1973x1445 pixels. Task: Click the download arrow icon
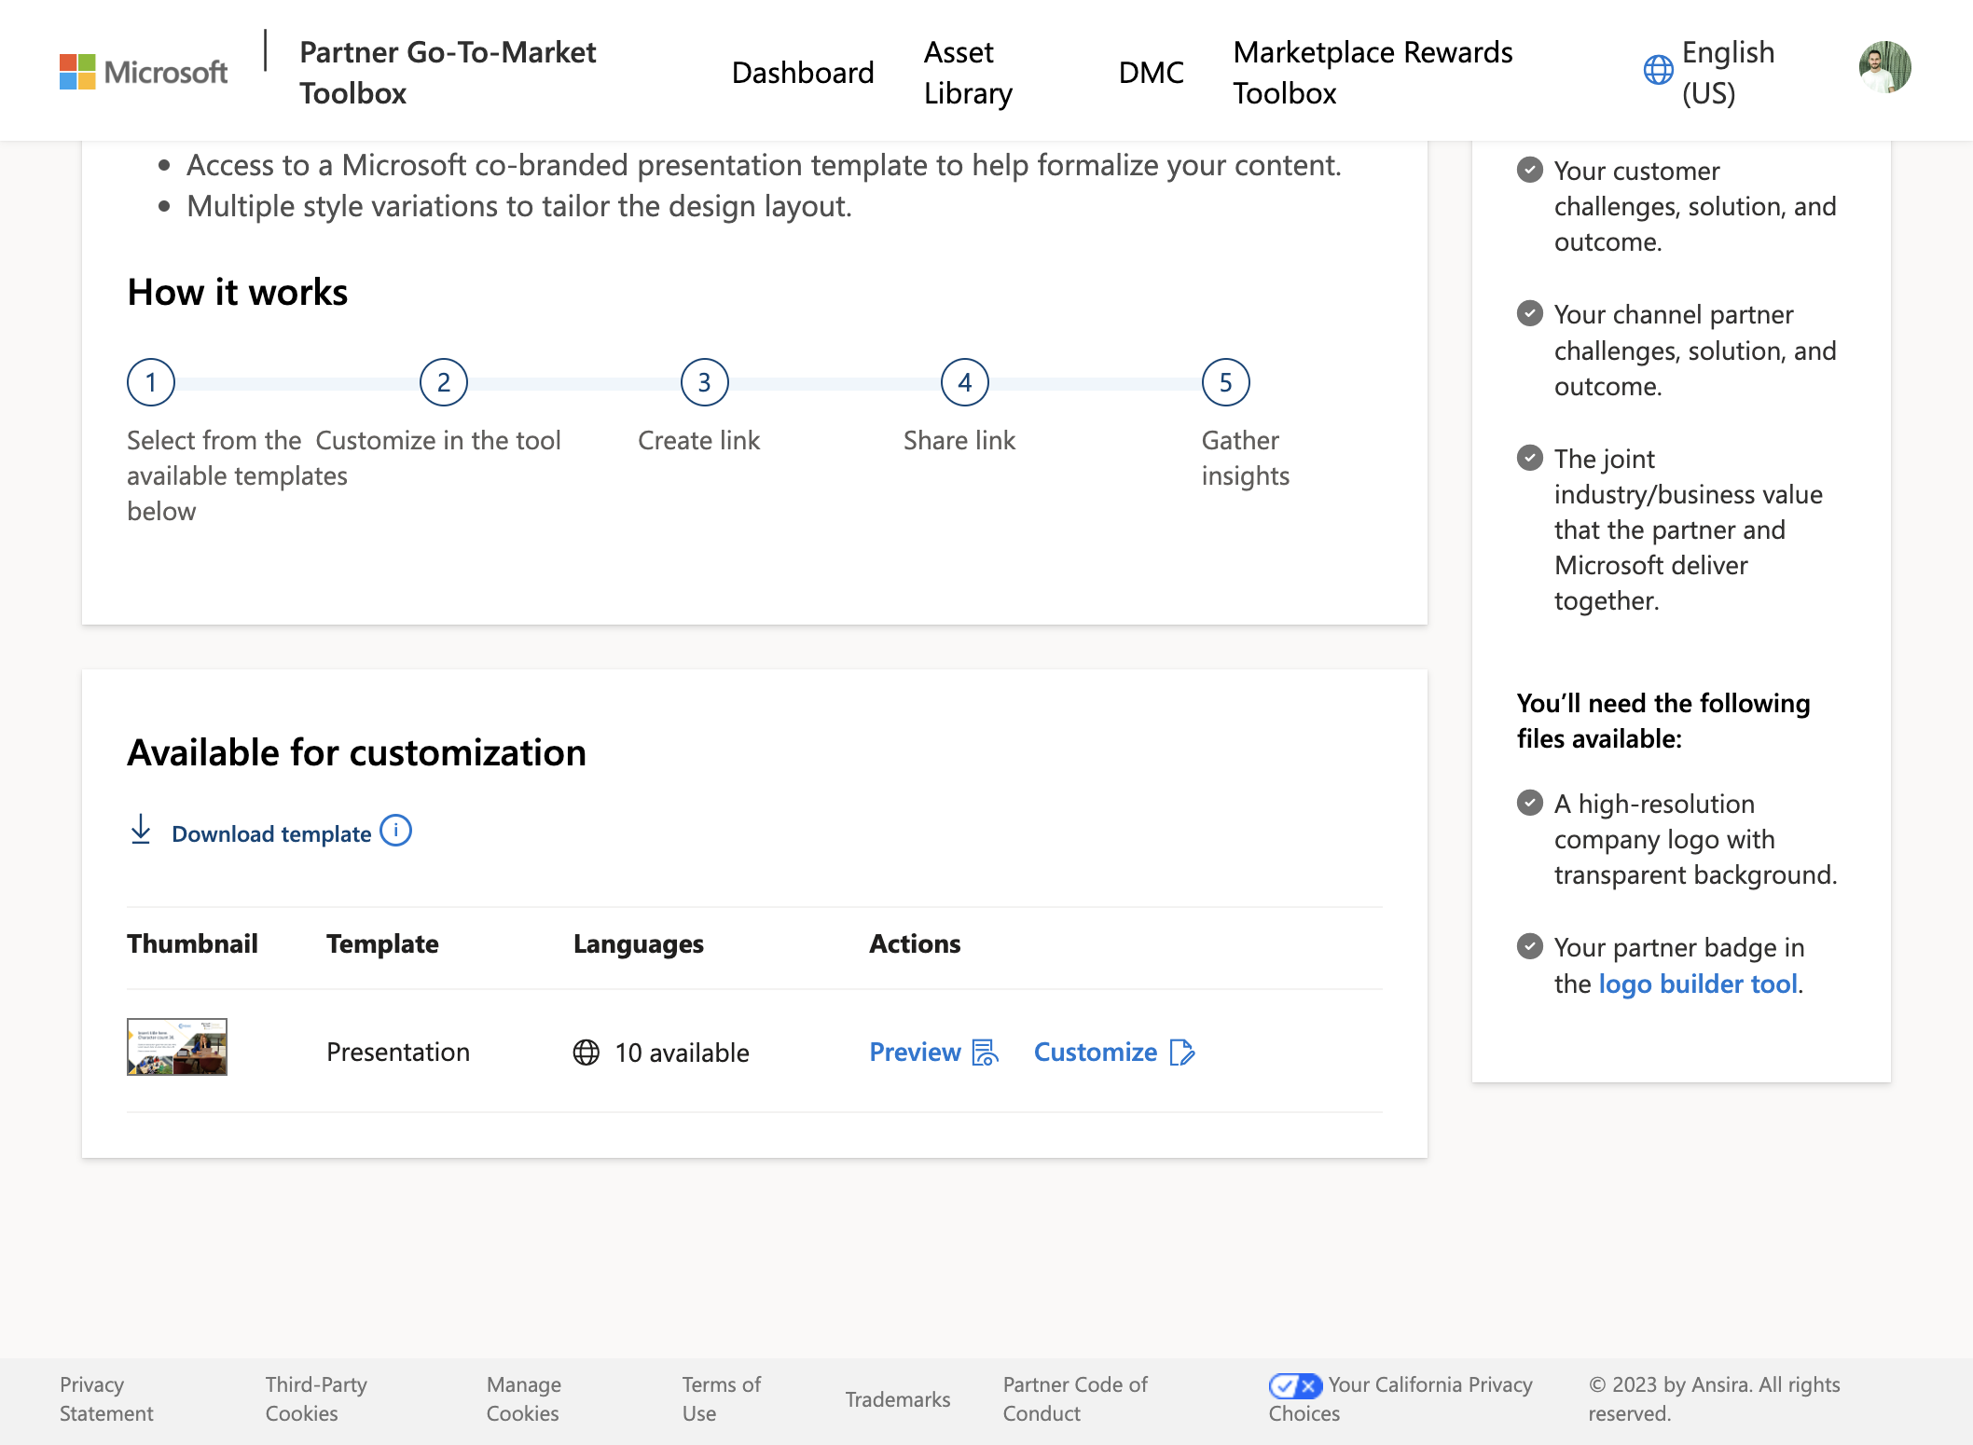(141, 830)
